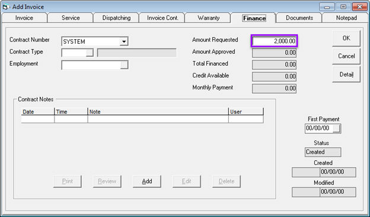Open the First Payment date picker button
This screenshot has height=217, width=370.
point(337,129)
